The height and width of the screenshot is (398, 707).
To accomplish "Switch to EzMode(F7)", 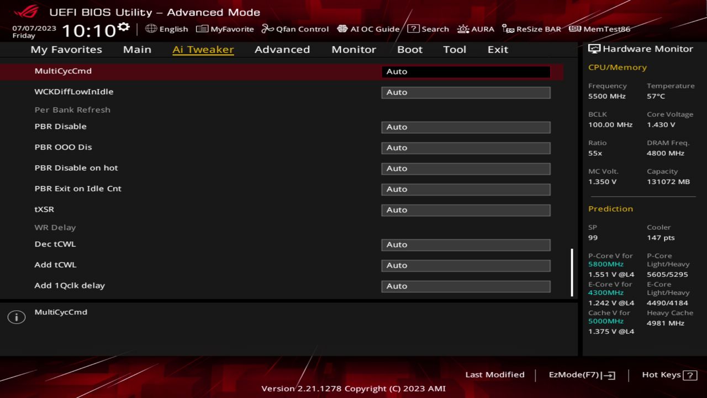I will coord(582,375).
